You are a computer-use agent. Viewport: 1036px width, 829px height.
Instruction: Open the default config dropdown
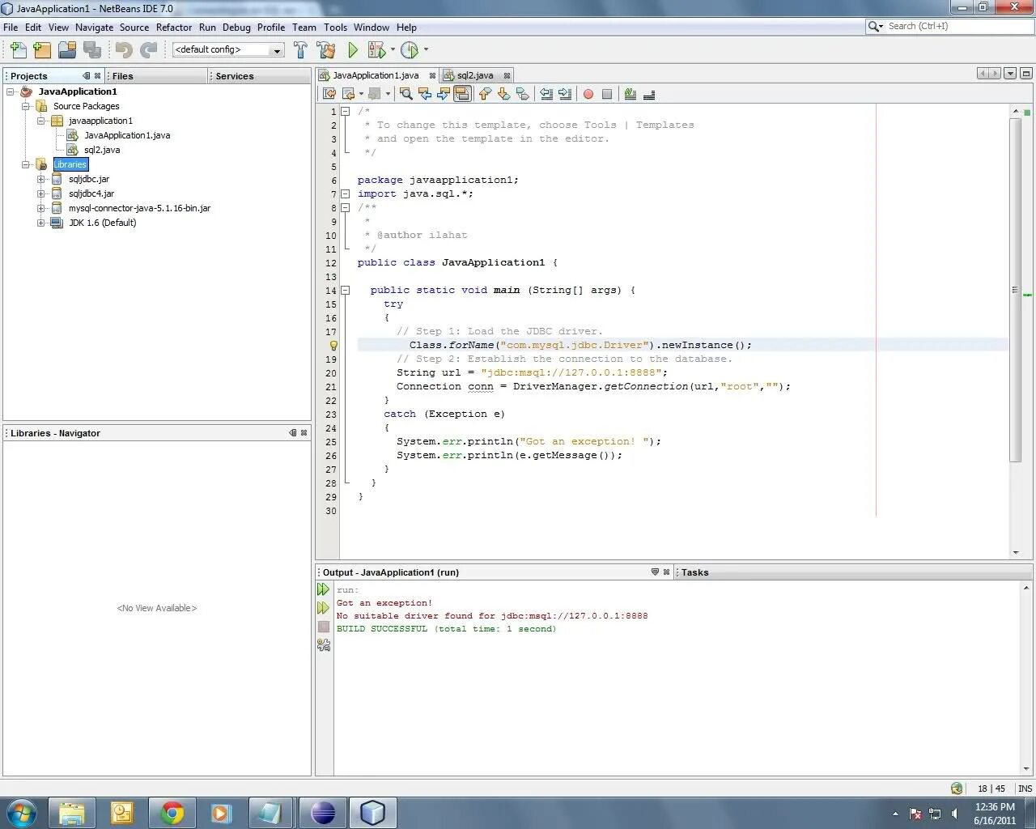227,50
